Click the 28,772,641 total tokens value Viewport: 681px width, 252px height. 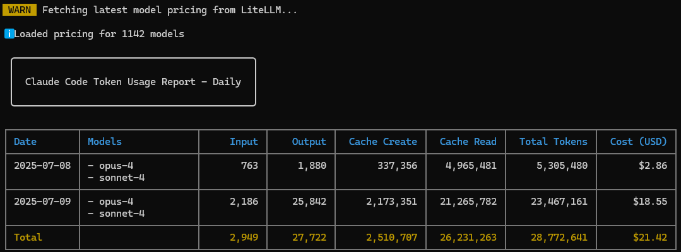pos(559,238)
